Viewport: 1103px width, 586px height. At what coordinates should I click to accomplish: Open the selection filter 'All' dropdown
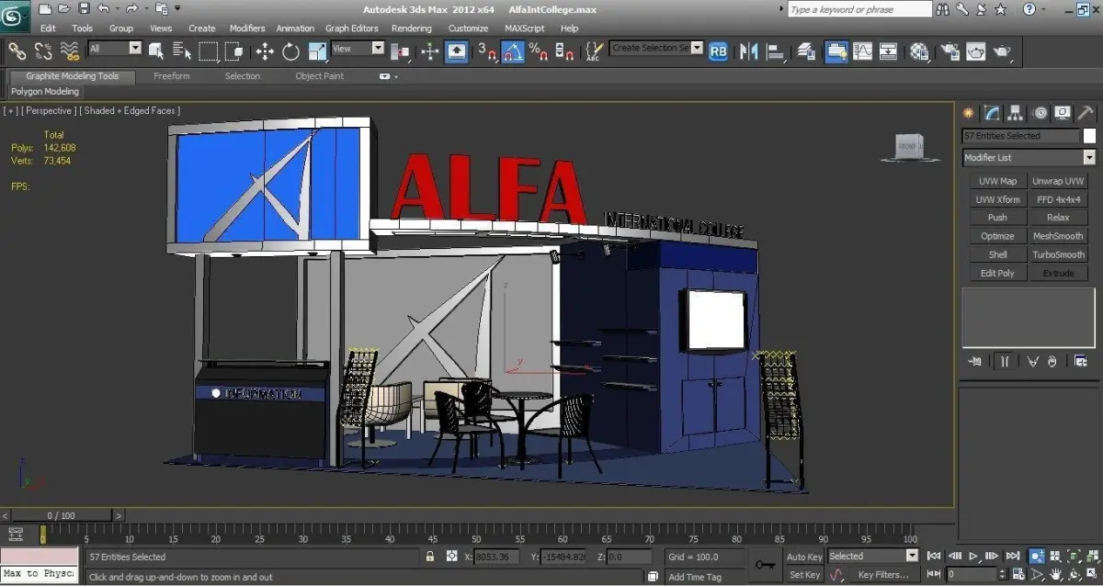point(115,49)
